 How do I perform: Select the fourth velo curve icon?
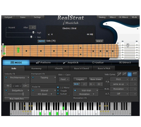coord(135,74)
